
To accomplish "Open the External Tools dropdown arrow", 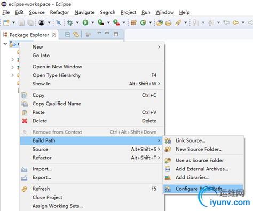I will [124, 22].
